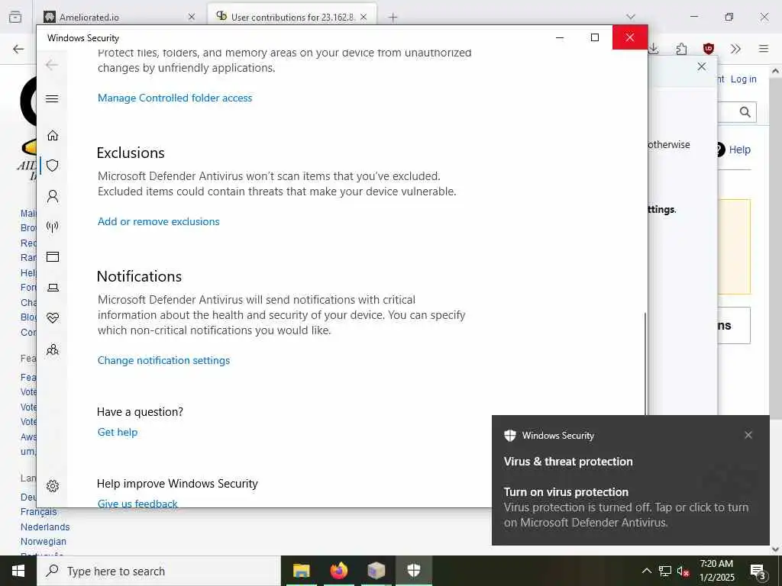Screen dimensions: 782x586
Task: Select User contributions browser tab
Action: [292, 17]
